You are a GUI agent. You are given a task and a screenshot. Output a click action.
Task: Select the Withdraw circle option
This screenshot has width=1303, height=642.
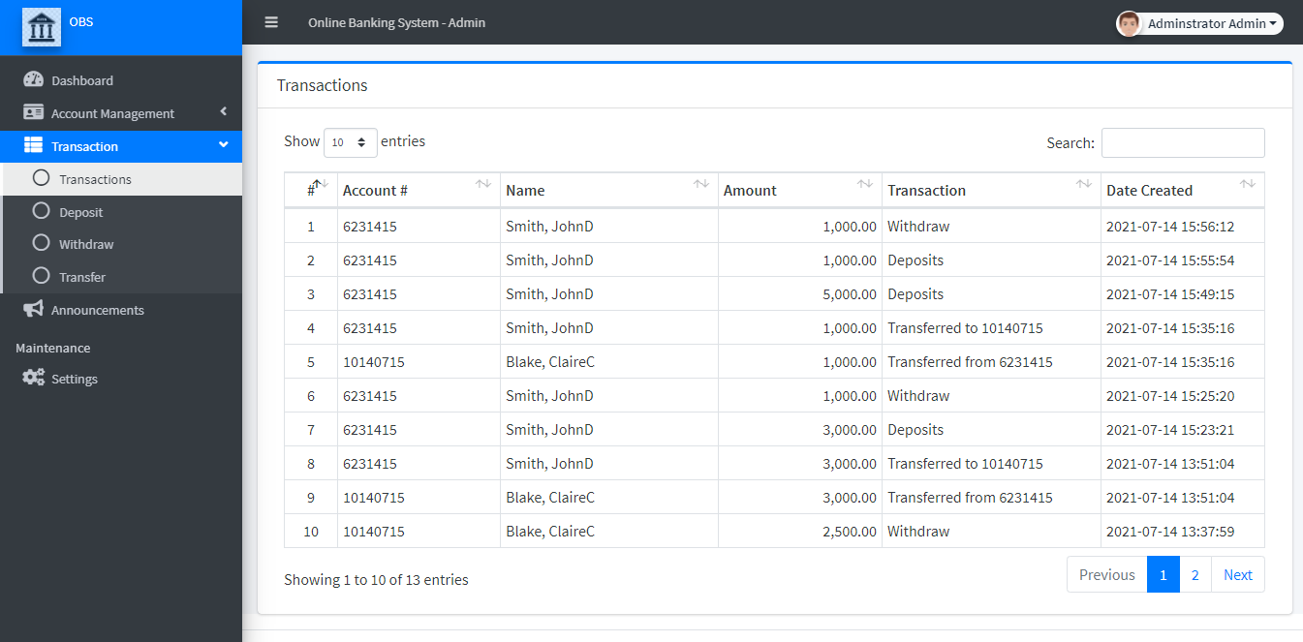tap(41, 243)
